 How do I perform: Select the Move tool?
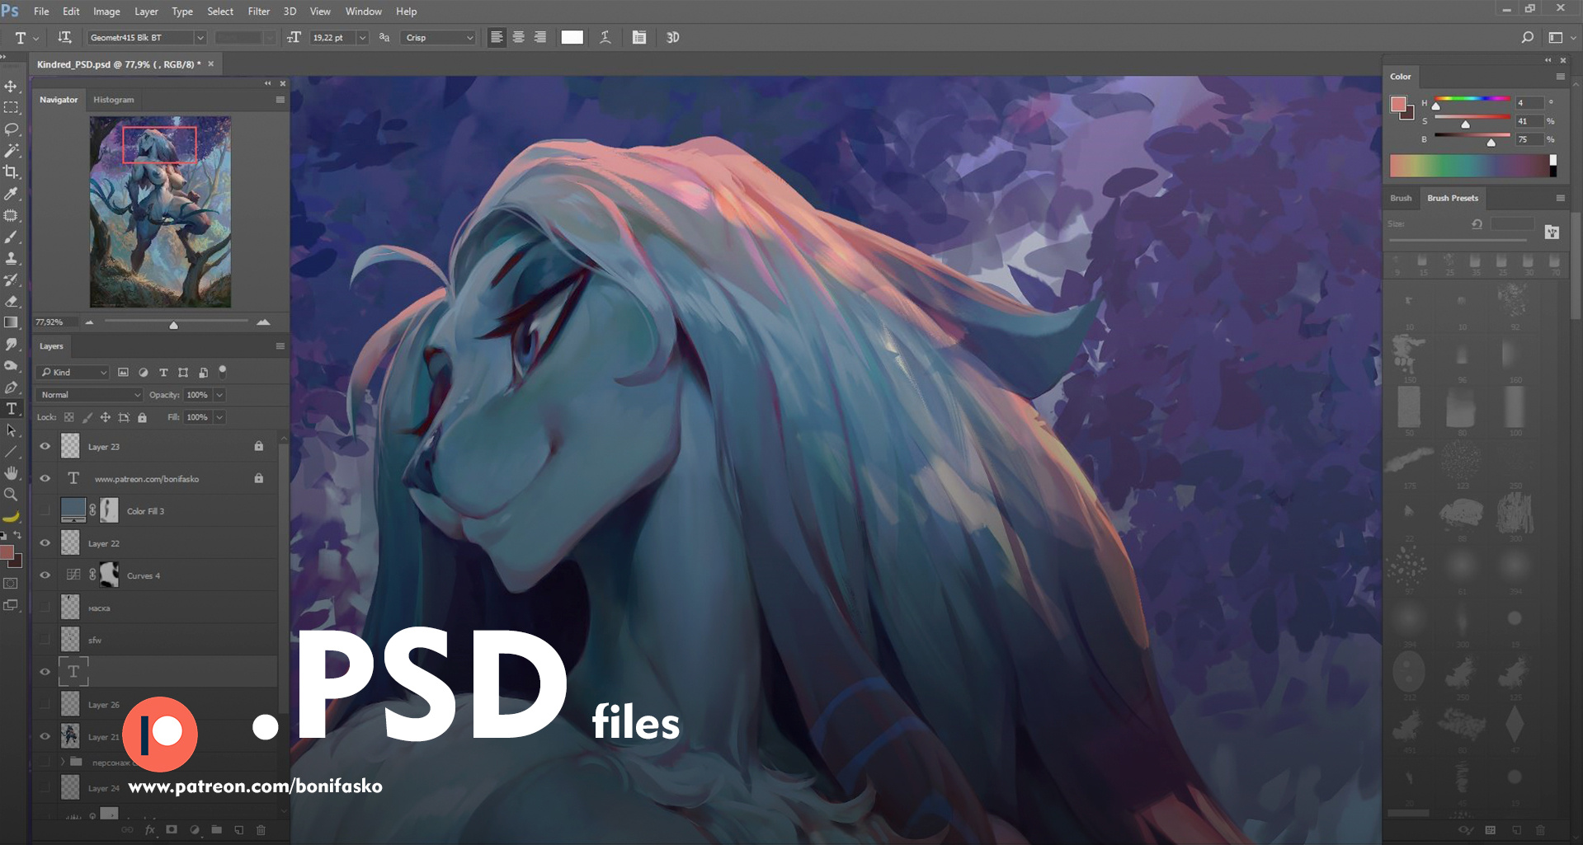pos(12,86)
